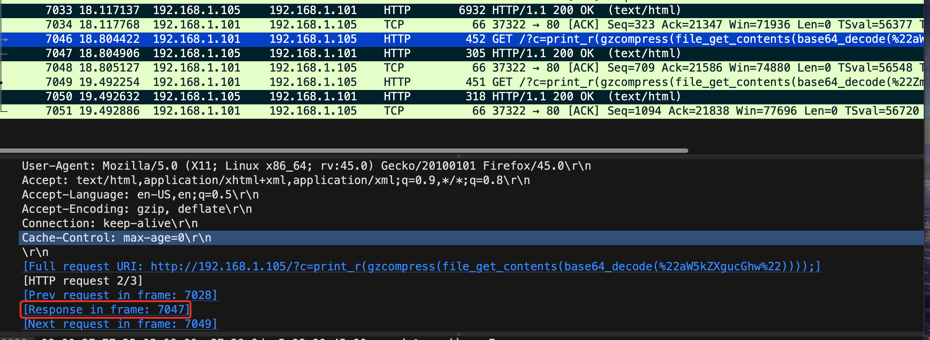Viewport: 930px width, 340px height.
Task: Follow Response in frame 7047 link
Action: pyautogui.click(x=106, y=310)
